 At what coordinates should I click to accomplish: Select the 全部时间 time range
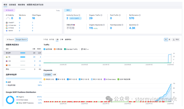pos(68,40)
